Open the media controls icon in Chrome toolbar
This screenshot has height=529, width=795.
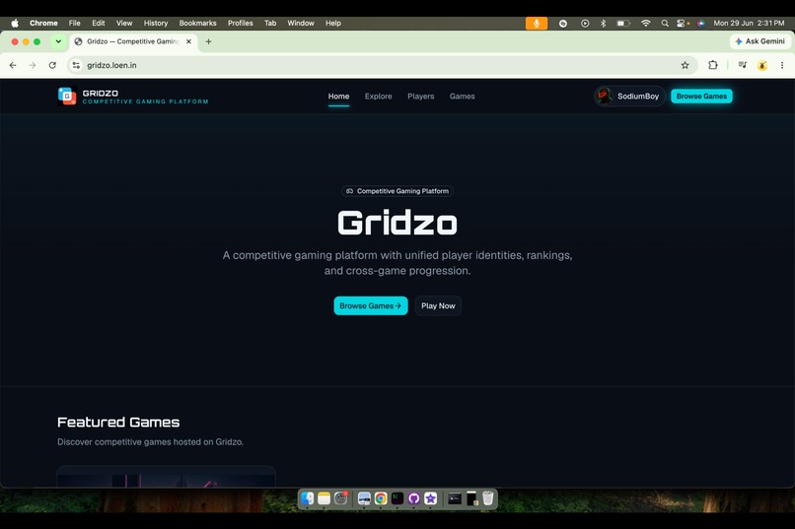[743, 65]
